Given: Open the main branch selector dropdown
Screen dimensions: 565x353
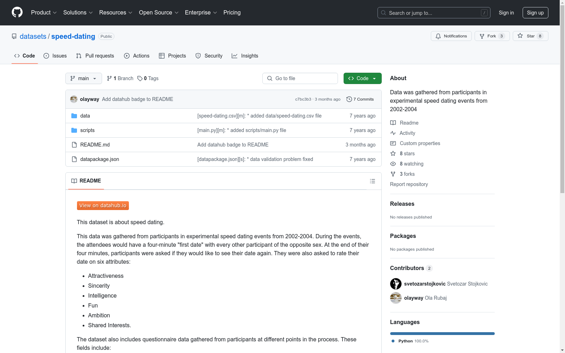Looking at the screenshot, I should [84, 78].
